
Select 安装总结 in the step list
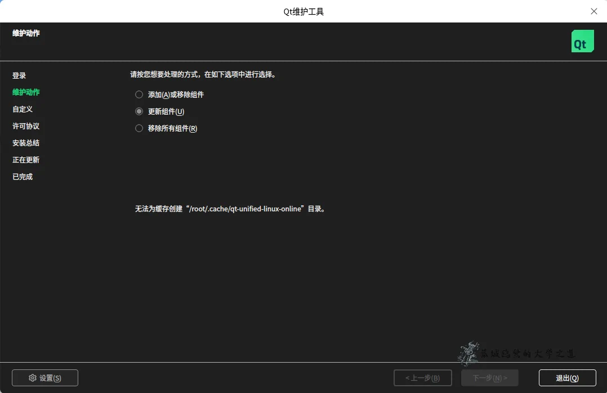(26, 143)
